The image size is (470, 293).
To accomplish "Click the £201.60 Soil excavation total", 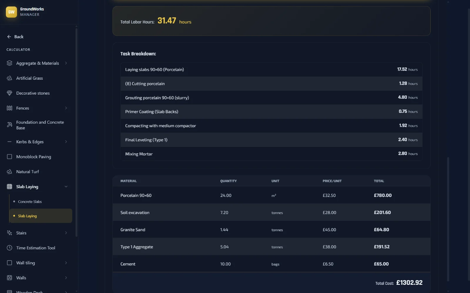I will [x=382, y=212].
